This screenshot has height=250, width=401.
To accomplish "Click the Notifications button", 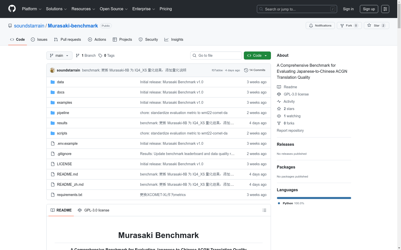I will point(320,25).
